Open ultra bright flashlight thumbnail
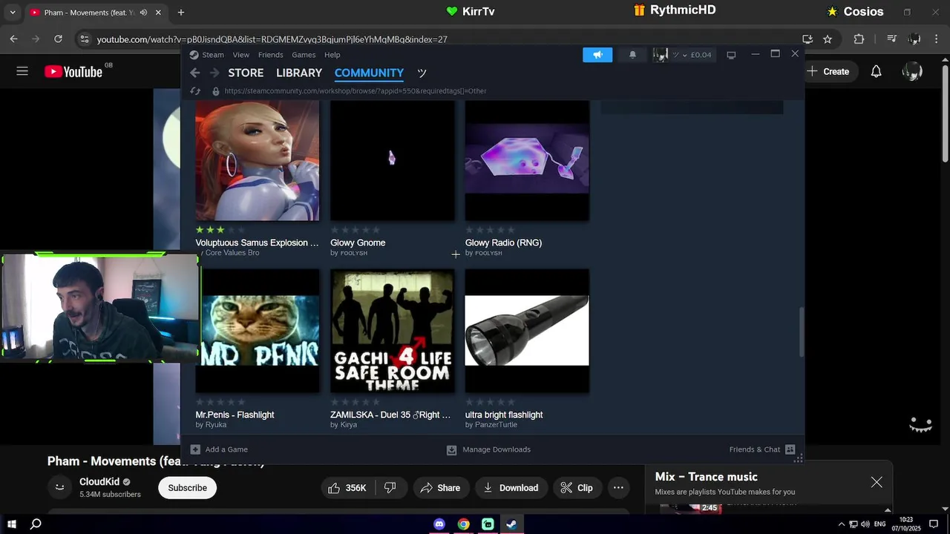 pos(527,331)
